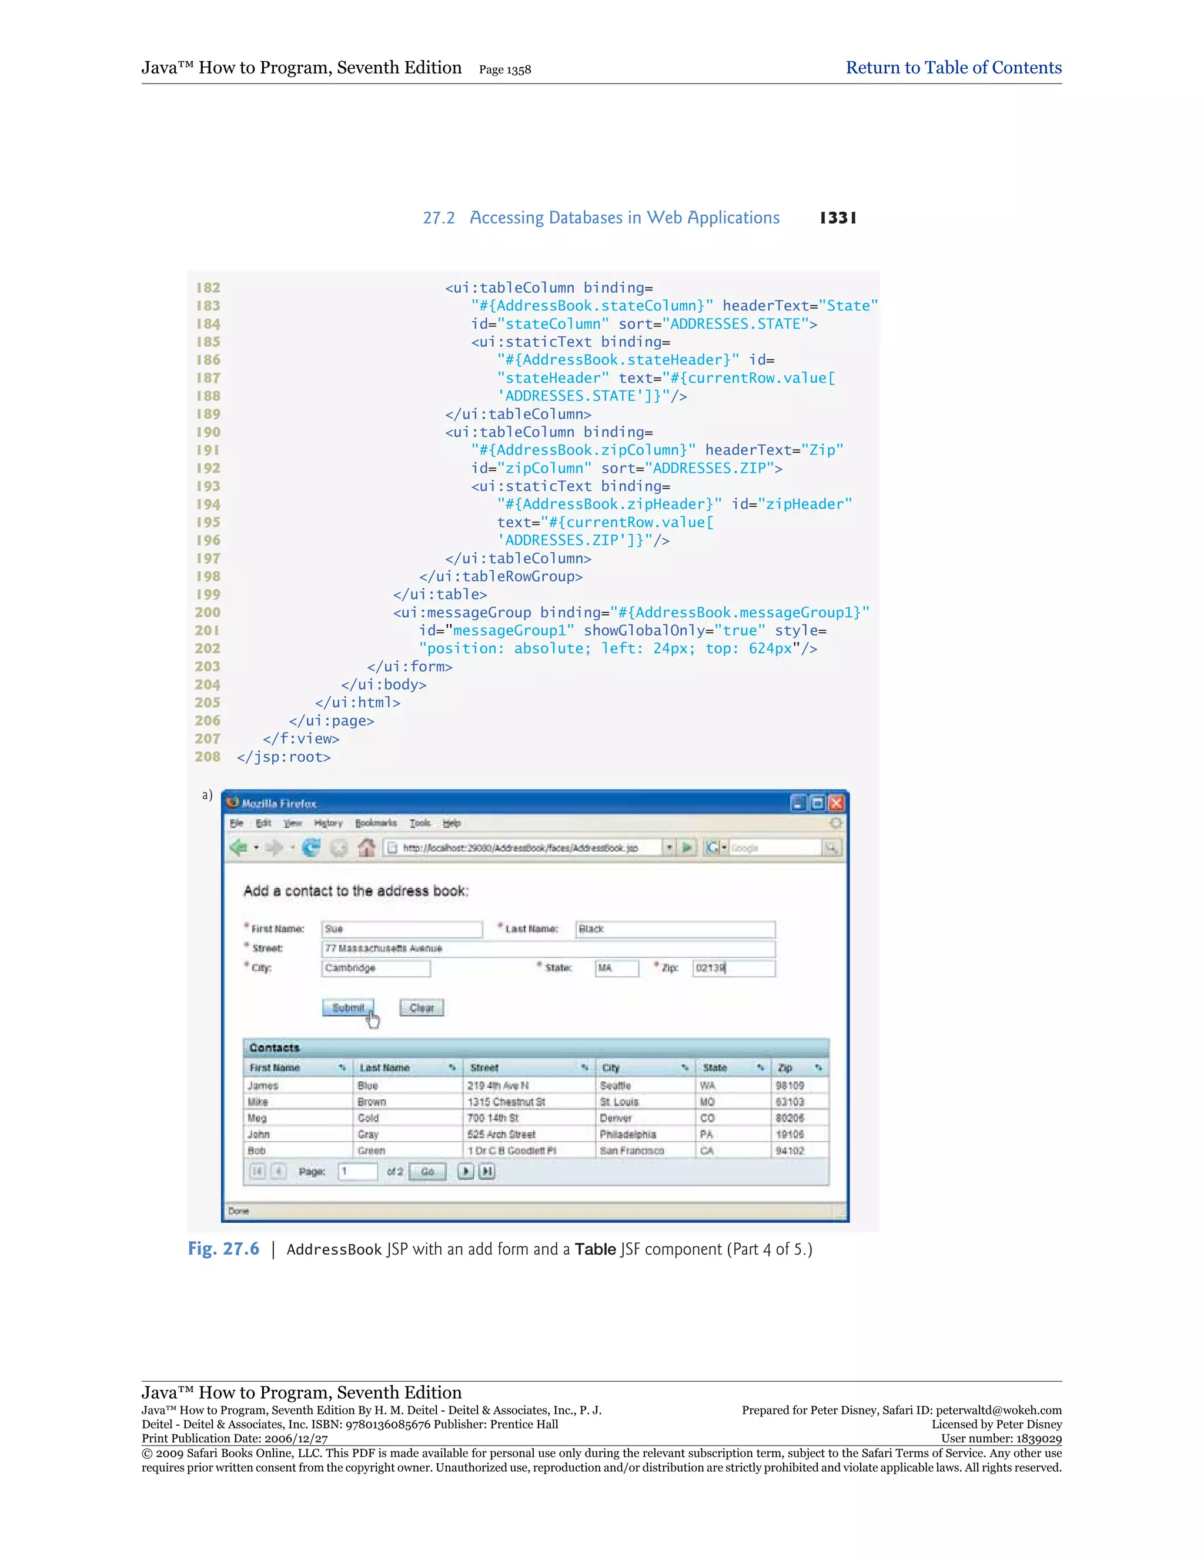Viewport: 1204px width, 1558px height.
Task: Click the Firefox back arrow button
Action: coord(238,847)
